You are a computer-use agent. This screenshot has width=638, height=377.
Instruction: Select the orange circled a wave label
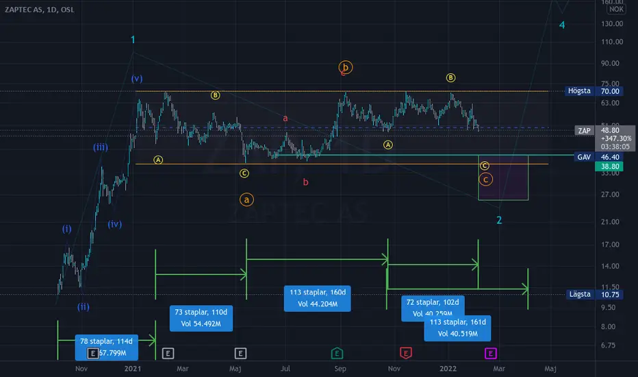[x=246, y=199]
